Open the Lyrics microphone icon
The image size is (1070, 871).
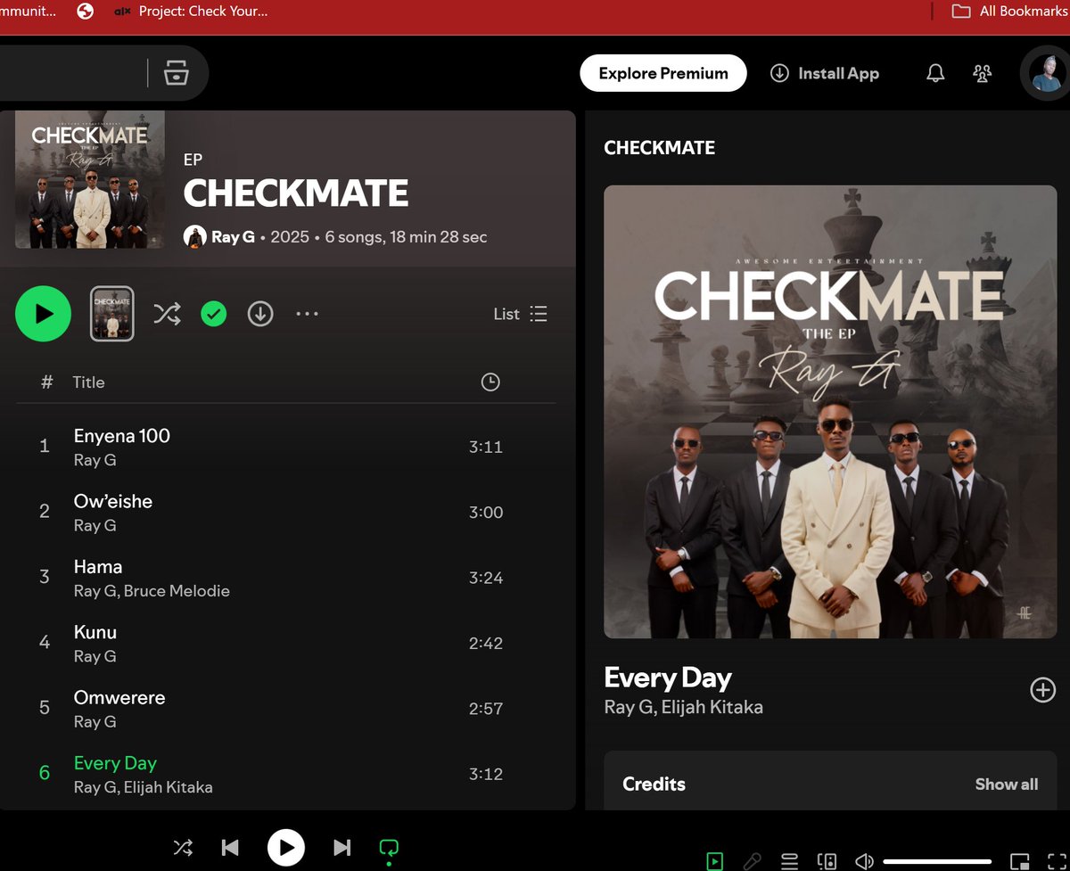coord(753,861)
